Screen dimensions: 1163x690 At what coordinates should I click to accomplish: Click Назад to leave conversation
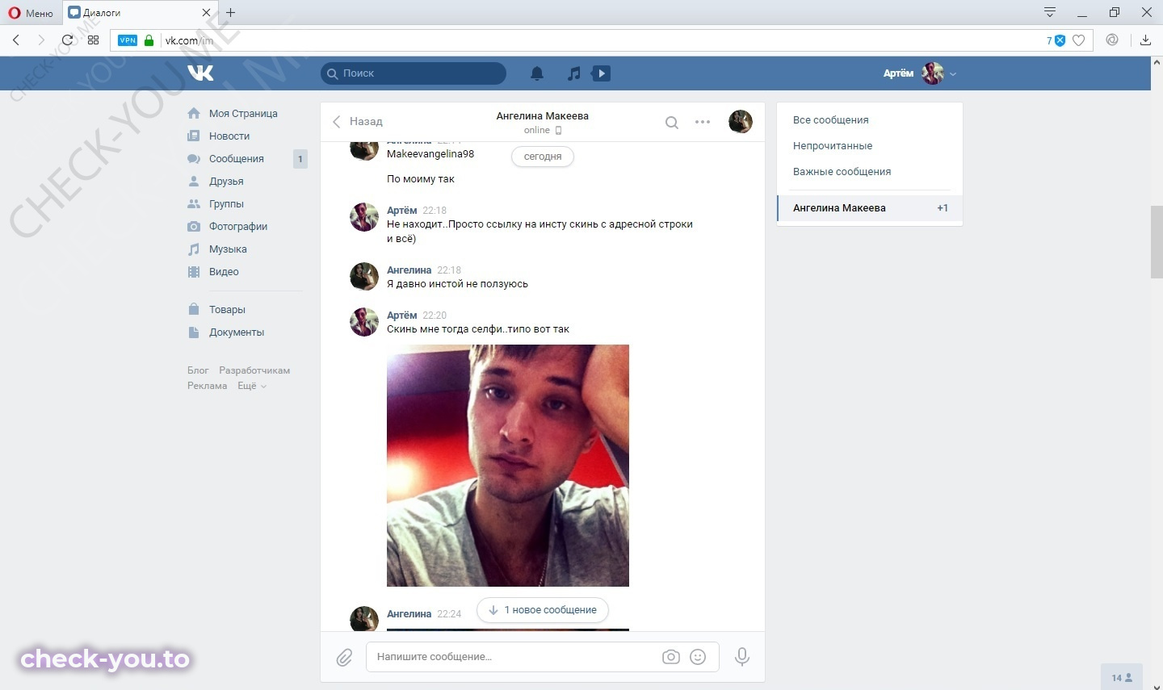[358, 121]
